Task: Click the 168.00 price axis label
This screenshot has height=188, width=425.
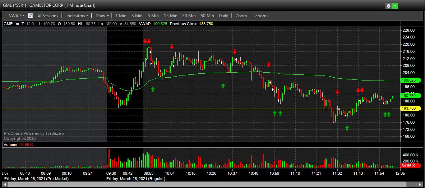Action: coord(408,137)
